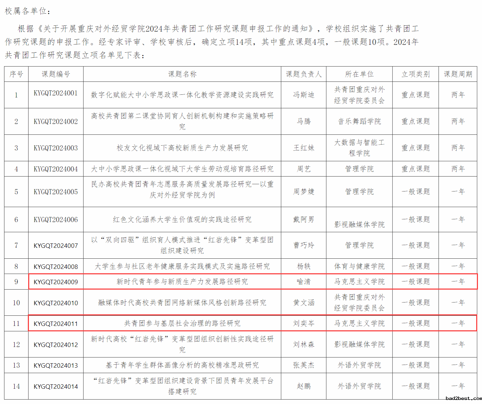Viewport: 482px width, 404px height.
Task: Select project code KYGQT2024001
Action: [x=56, y=93]
